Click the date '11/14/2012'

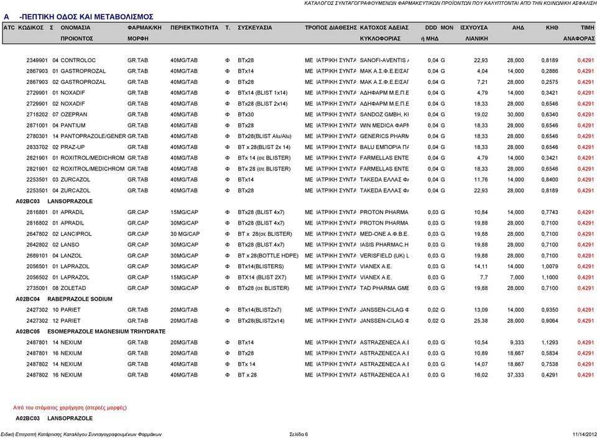pyautogui.click(x=585, y=434)
